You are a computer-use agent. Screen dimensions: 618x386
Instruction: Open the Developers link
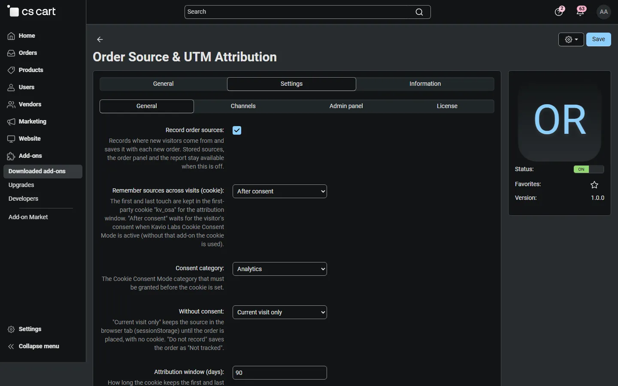(x=24, y=199)
